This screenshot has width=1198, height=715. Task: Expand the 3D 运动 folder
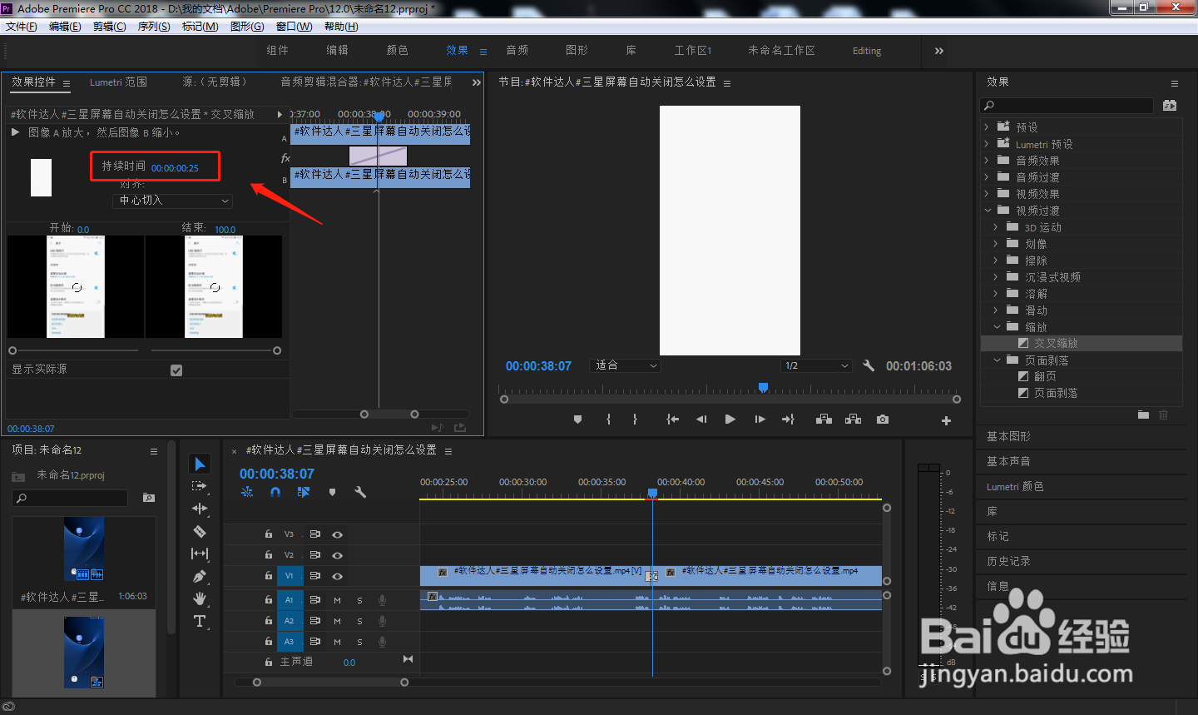(996, 227)
